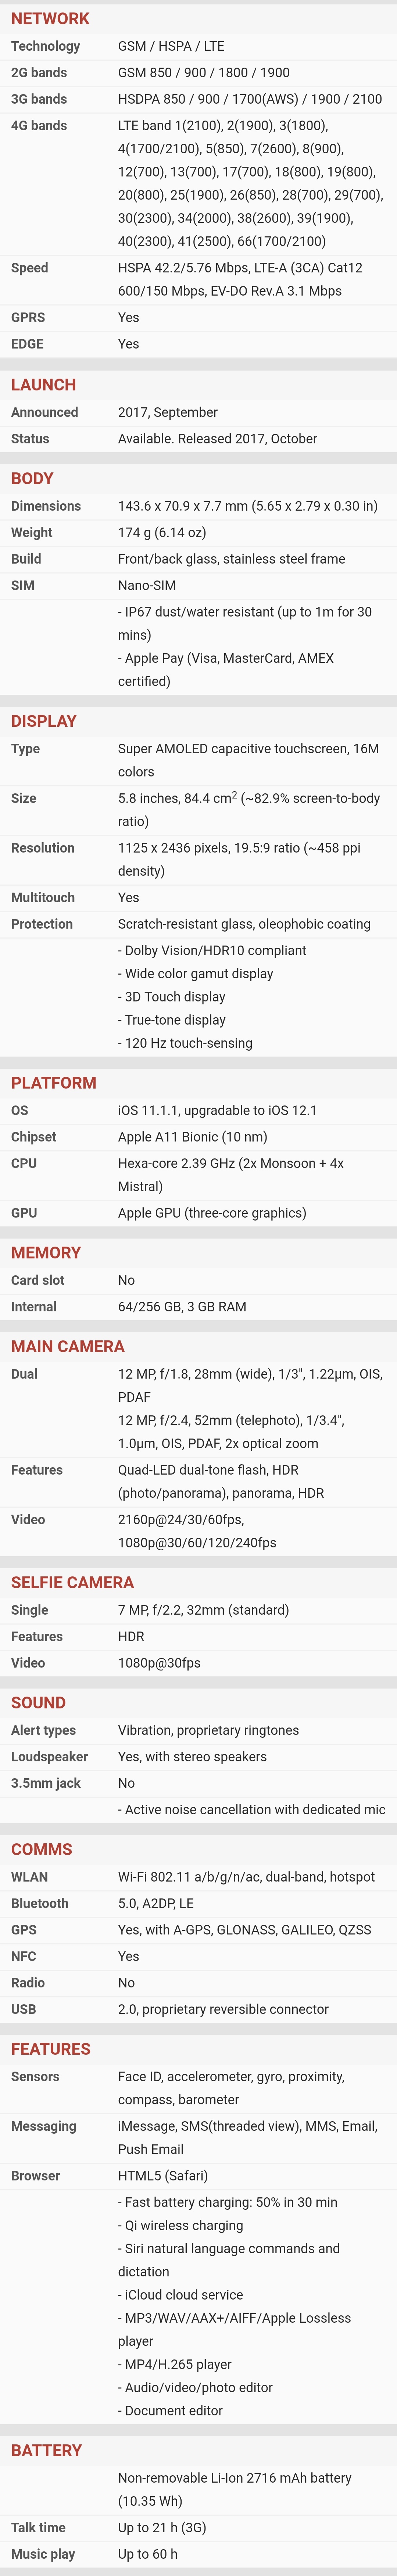Screen dimensions: 397x2576
Task: Click the Bluetooth label under Comms
Action: coord(39,1903)
